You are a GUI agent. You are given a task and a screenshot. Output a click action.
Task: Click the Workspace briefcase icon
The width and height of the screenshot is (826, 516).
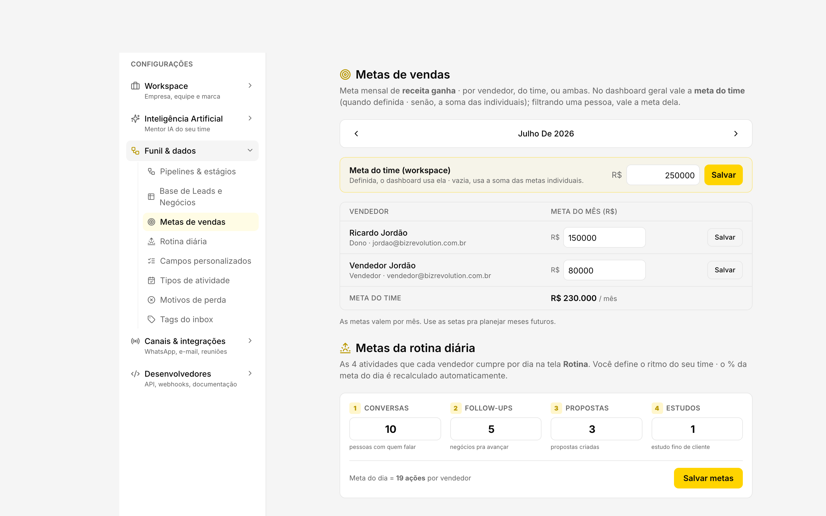[x=135, y=86]
